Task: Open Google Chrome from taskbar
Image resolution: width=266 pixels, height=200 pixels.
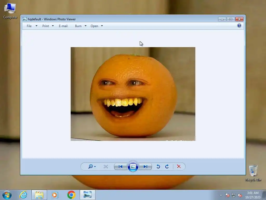Action: point(71,195)
